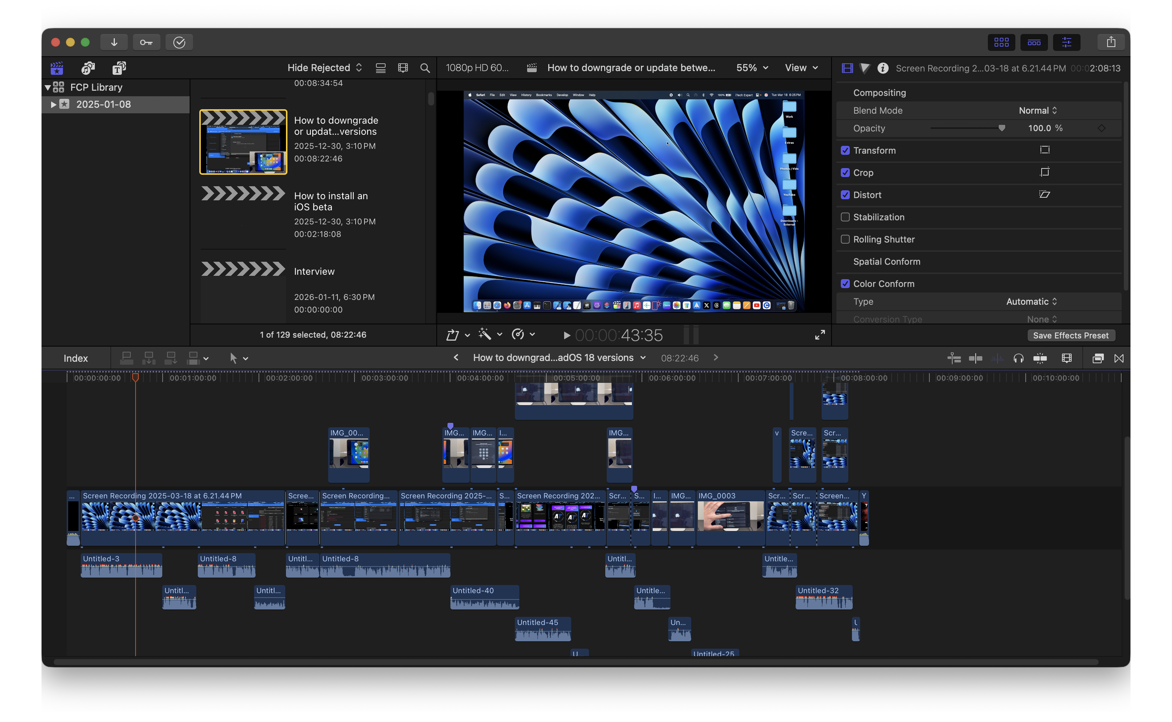Image resolution: width=1172 pixels, height=722 pixels.
Task: Click the Import Media arrow button
Action: click(x=114, y=42)
